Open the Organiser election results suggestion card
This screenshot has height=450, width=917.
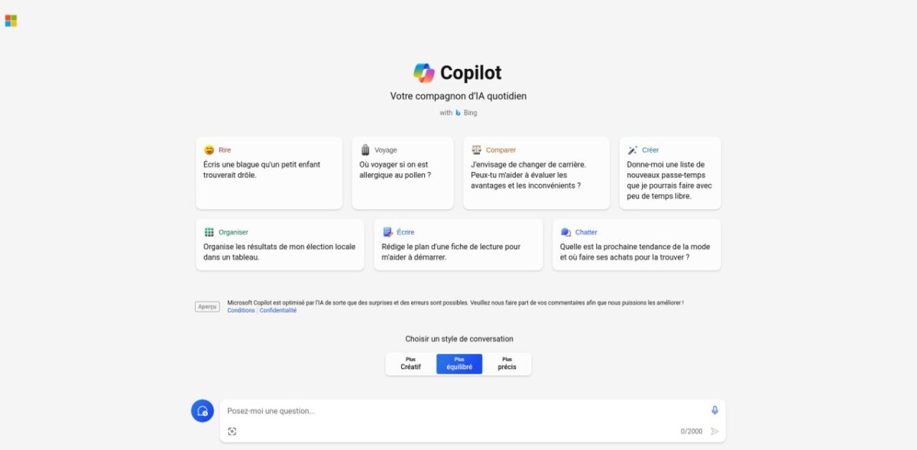click(280, 244)
